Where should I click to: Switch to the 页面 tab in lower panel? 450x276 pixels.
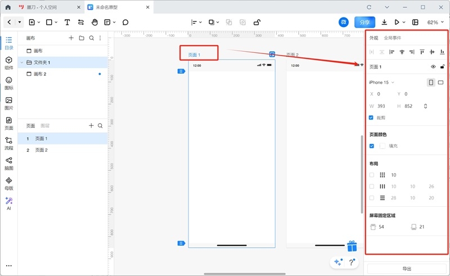tap(30, 126)
